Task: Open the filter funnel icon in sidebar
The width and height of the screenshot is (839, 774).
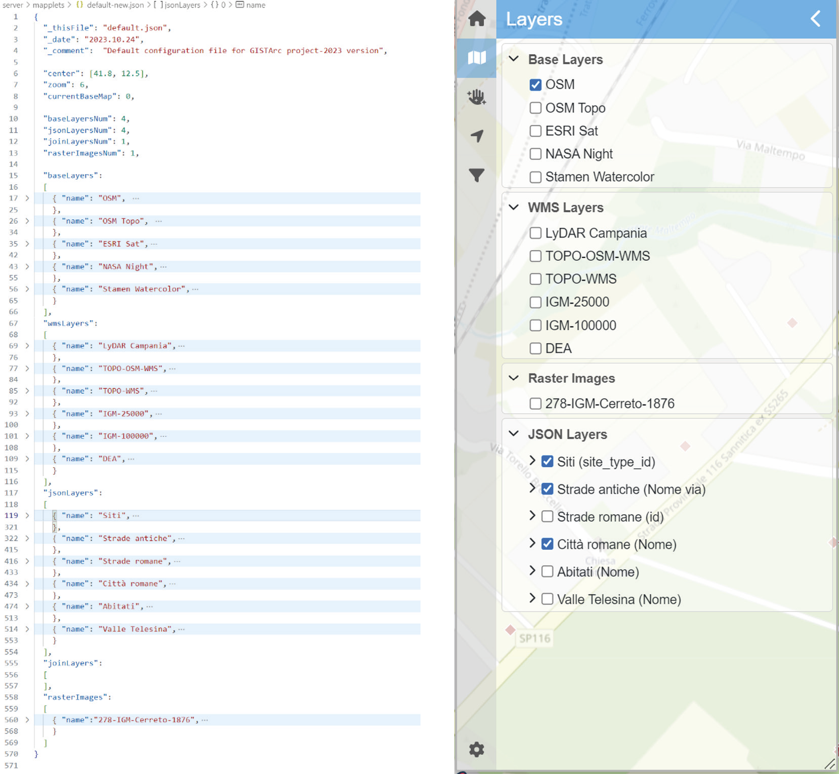Action: click(477, 175)
